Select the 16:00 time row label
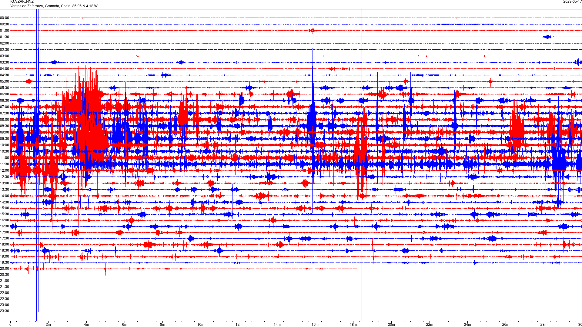The width and height of the screenshot is (582, 327). [x=5, y=220]
